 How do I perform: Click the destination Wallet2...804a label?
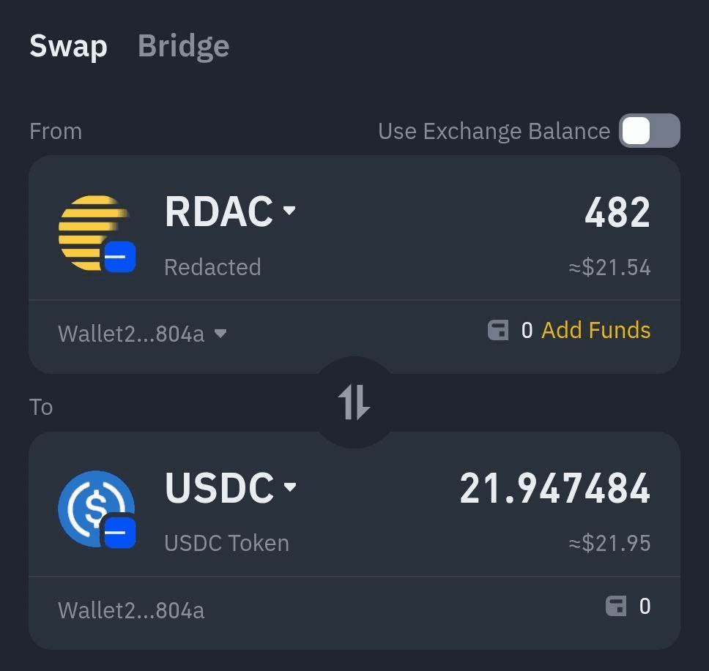[131, 610]
